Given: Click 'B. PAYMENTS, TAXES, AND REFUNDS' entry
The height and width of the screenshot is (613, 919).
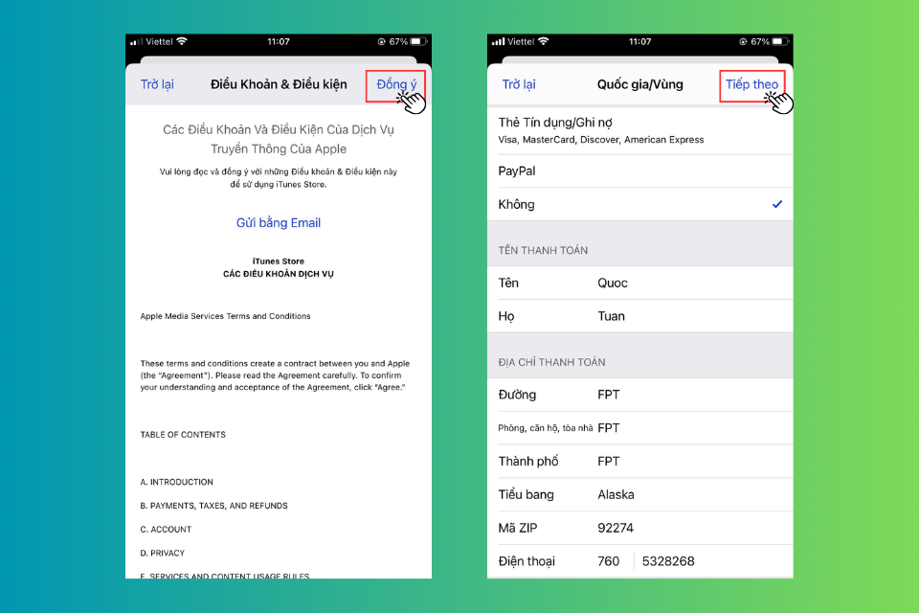Looking at the screenshot, I should (x=213, y=506).
